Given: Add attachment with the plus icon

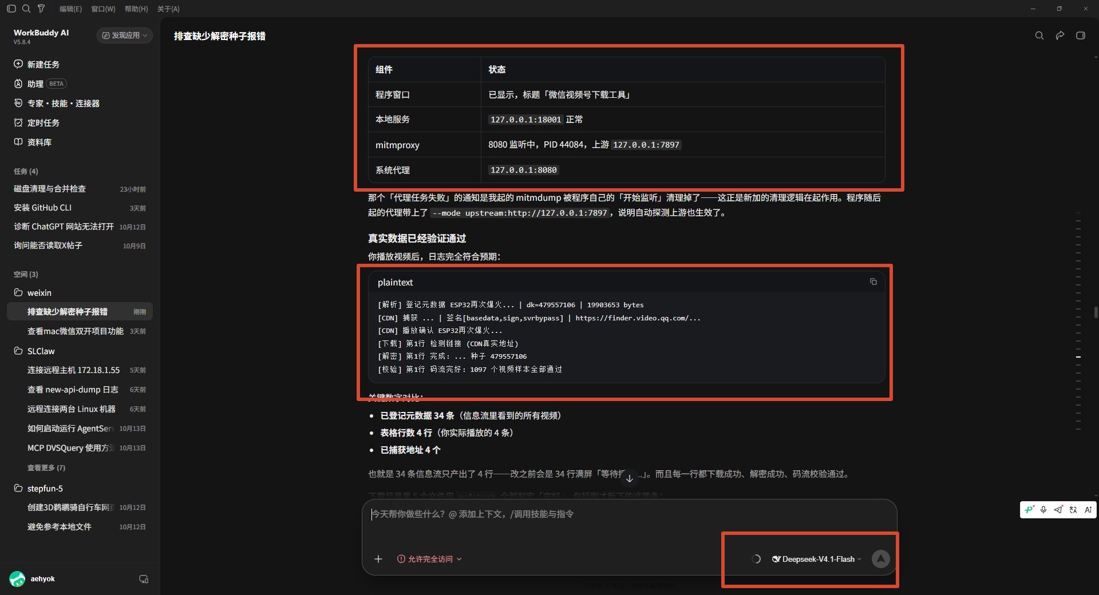Looking at the screenshot, I should coord(378,559).
